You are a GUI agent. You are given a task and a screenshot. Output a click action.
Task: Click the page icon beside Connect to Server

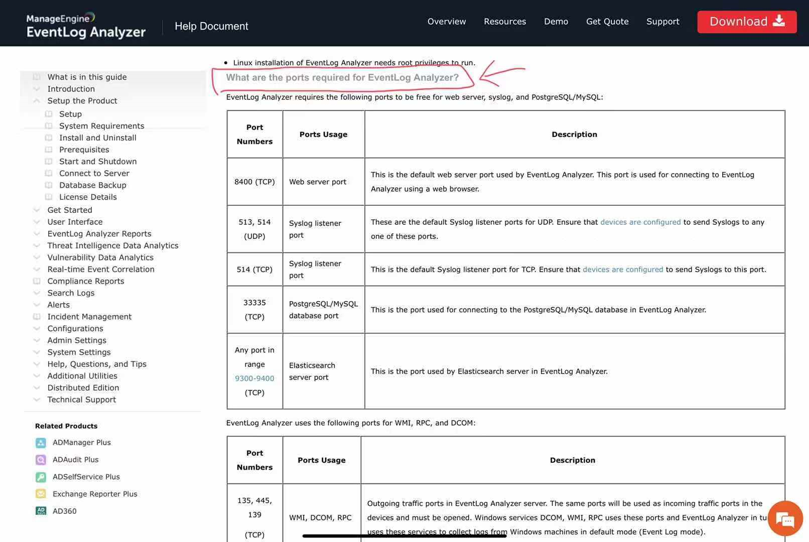(49, 173)
